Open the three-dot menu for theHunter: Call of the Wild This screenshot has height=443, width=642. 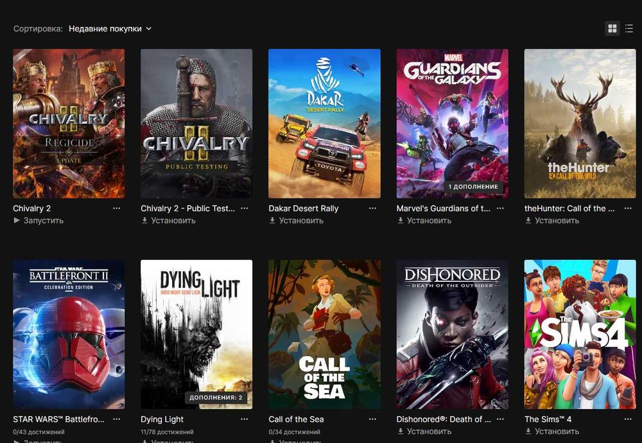[628, 209]
